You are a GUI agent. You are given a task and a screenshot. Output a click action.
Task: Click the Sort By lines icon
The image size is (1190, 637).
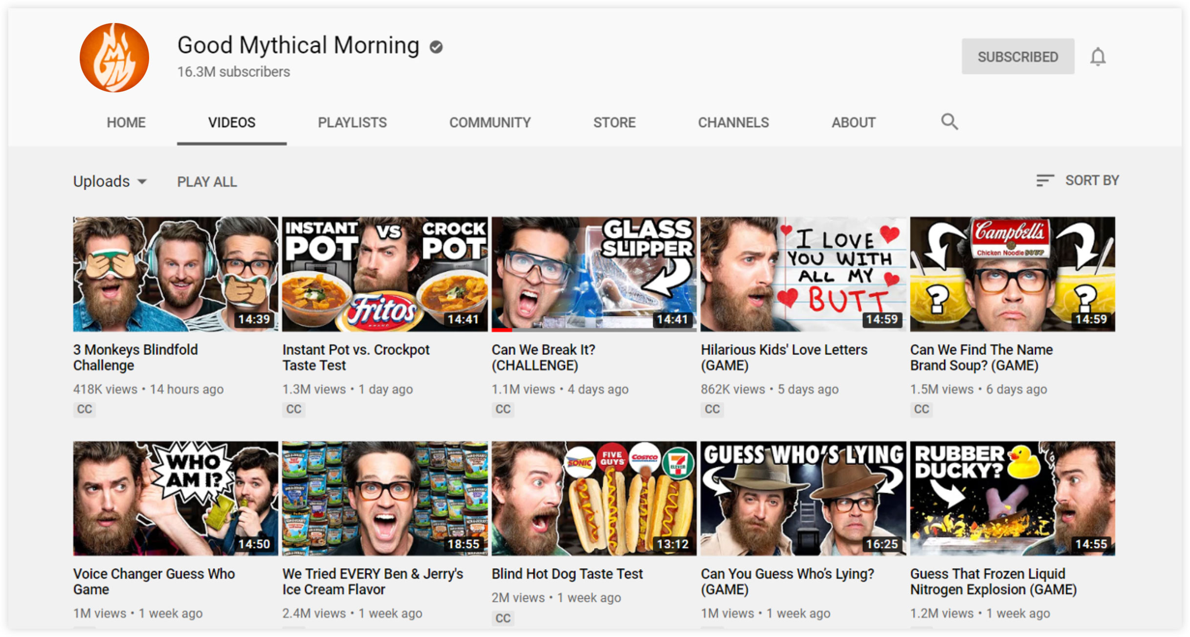1045,180
